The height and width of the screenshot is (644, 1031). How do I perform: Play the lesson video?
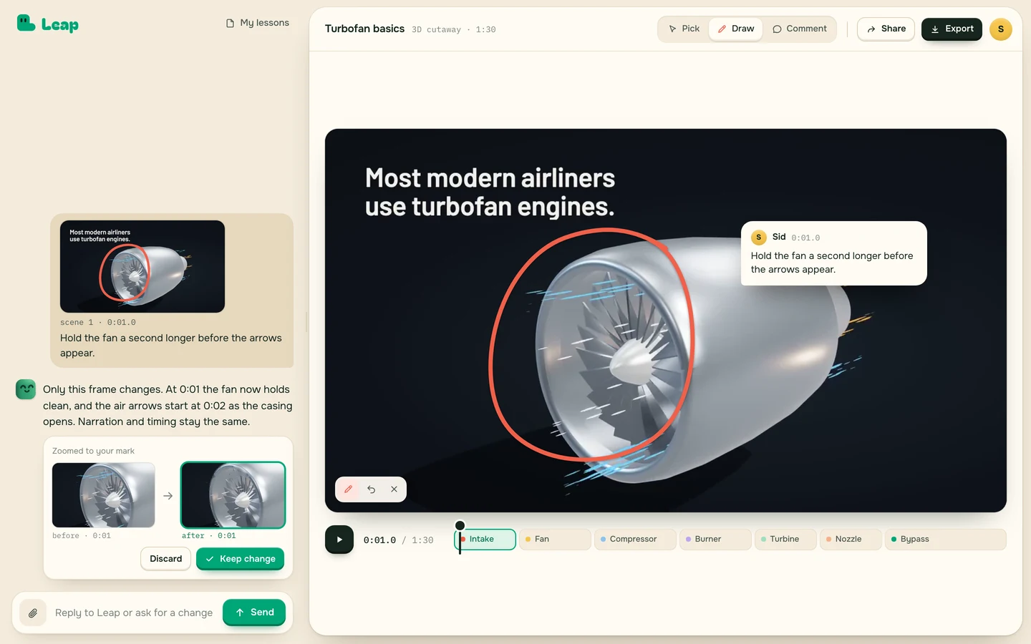(x=339, y=540)
